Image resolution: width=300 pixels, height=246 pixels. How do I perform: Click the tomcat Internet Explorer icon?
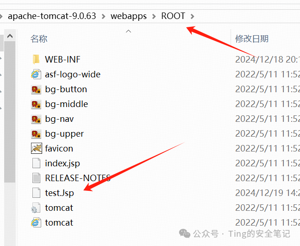point(36,222)
